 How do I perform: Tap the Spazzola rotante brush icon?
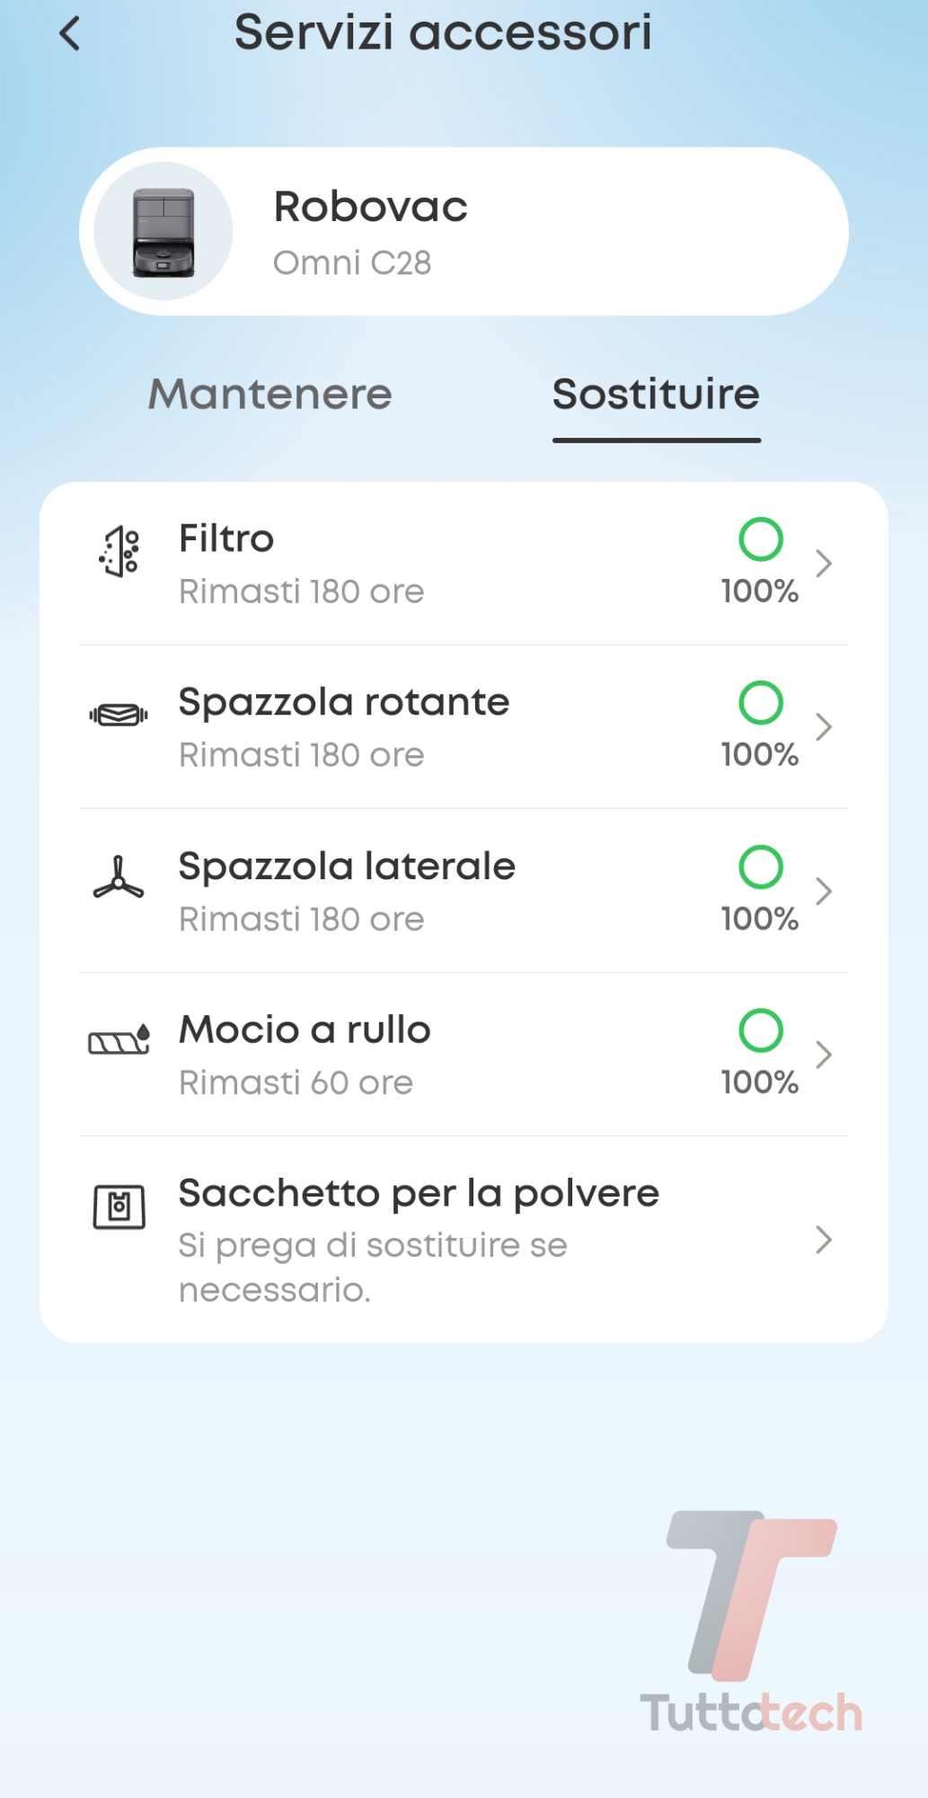[119, 716]
